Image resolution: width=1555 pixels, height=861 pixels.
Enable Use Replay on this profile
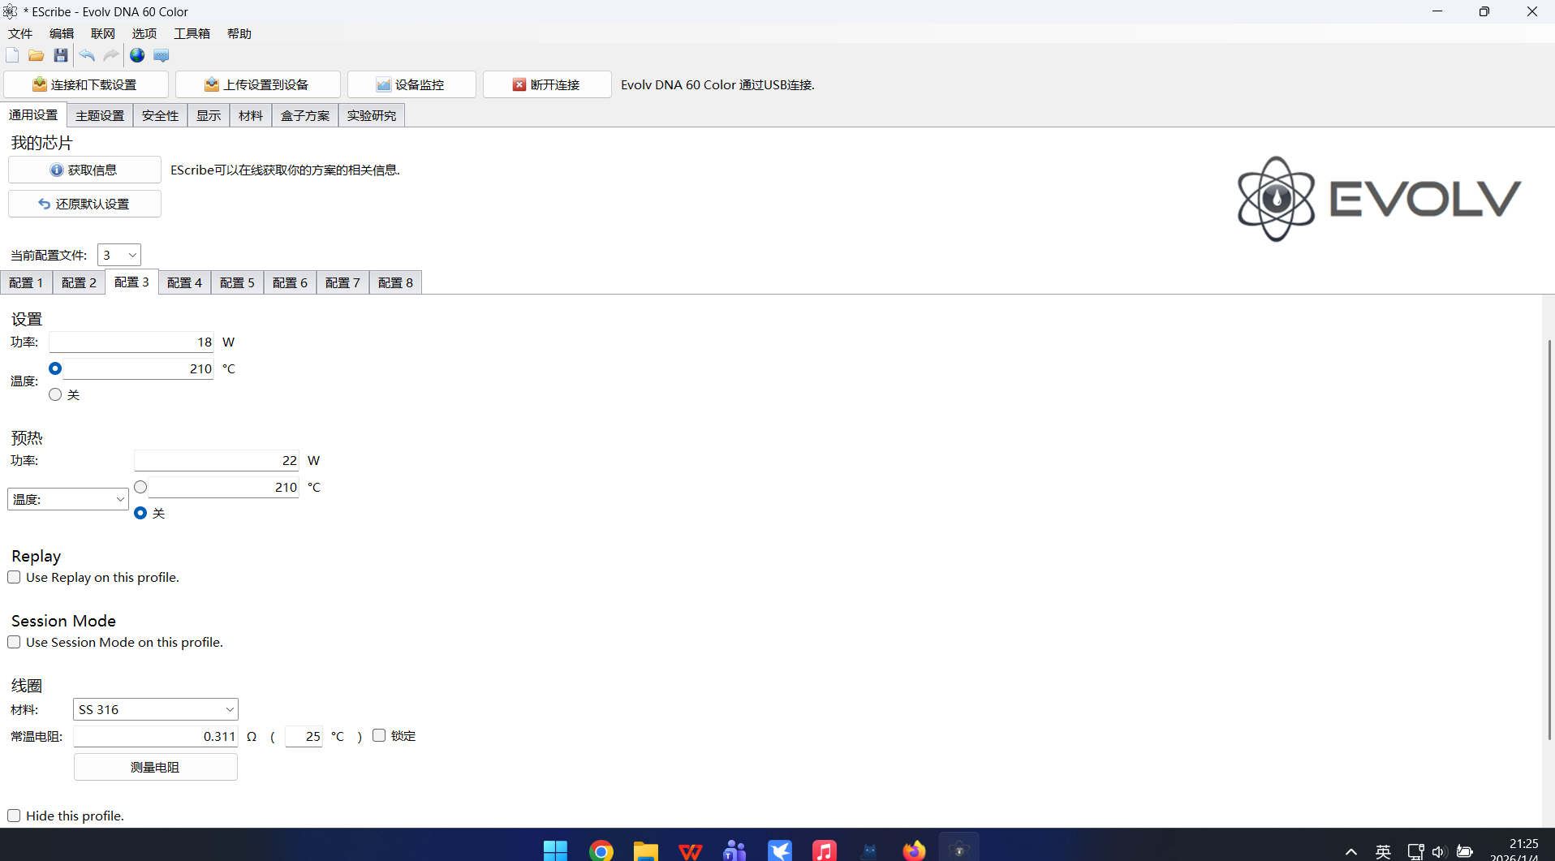coord(15,577)
